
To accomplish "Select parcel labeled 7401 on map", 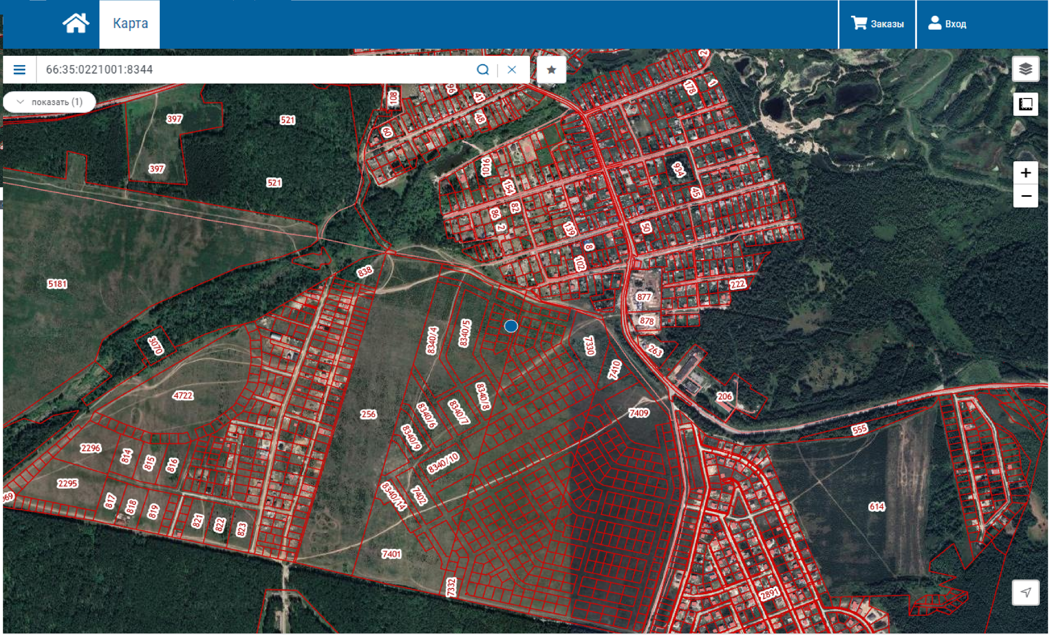I will (x=391, y=554).
